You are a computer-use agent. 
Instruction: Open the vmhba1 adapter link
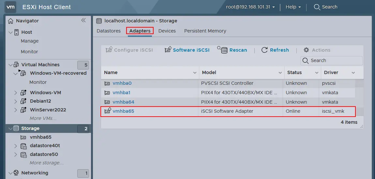pyautogui.click(x=121, y=93)
